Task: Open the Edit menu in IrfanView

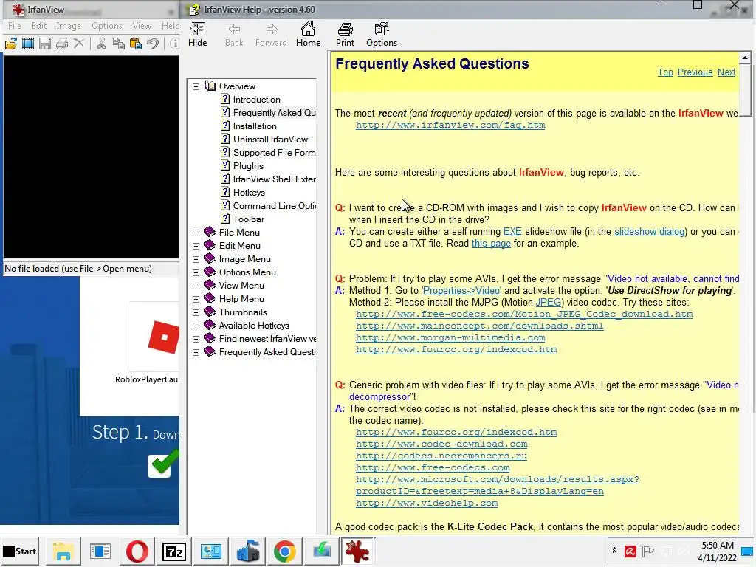Action: (39, 26)
